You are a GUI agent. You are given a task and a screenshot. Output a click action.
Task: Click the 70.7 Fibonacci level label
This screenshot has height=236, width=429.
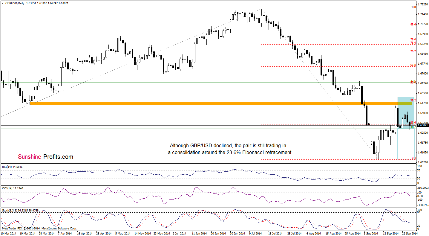pyautogui.click(x=413, y=51)
